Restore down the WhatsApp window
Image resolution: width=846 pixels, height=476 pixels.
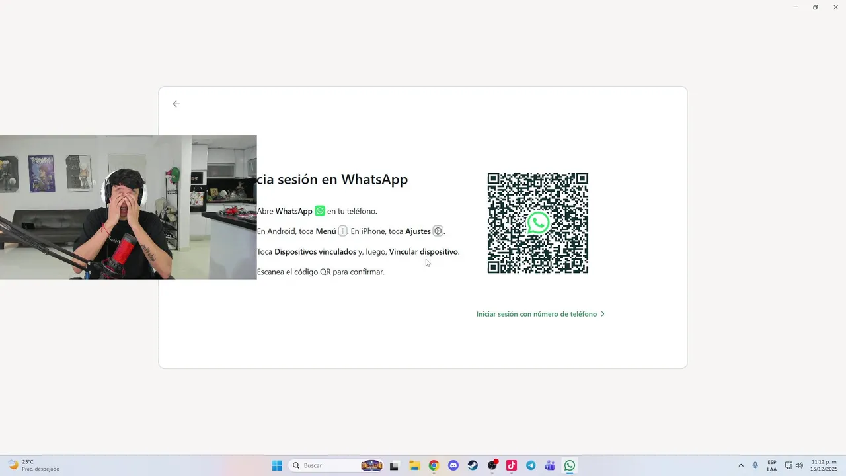click(816, 7)
